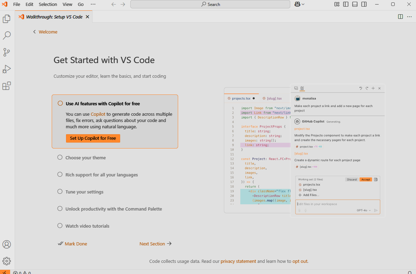This screenshot has height=274, width=416.
Task: Open the Run and Debug view
Action: [7, 69]
